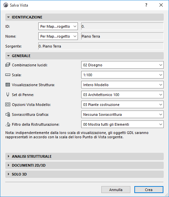Click the Filtro della Ristrutturazione house icon
Screen dimensions: 169x197
8,124
